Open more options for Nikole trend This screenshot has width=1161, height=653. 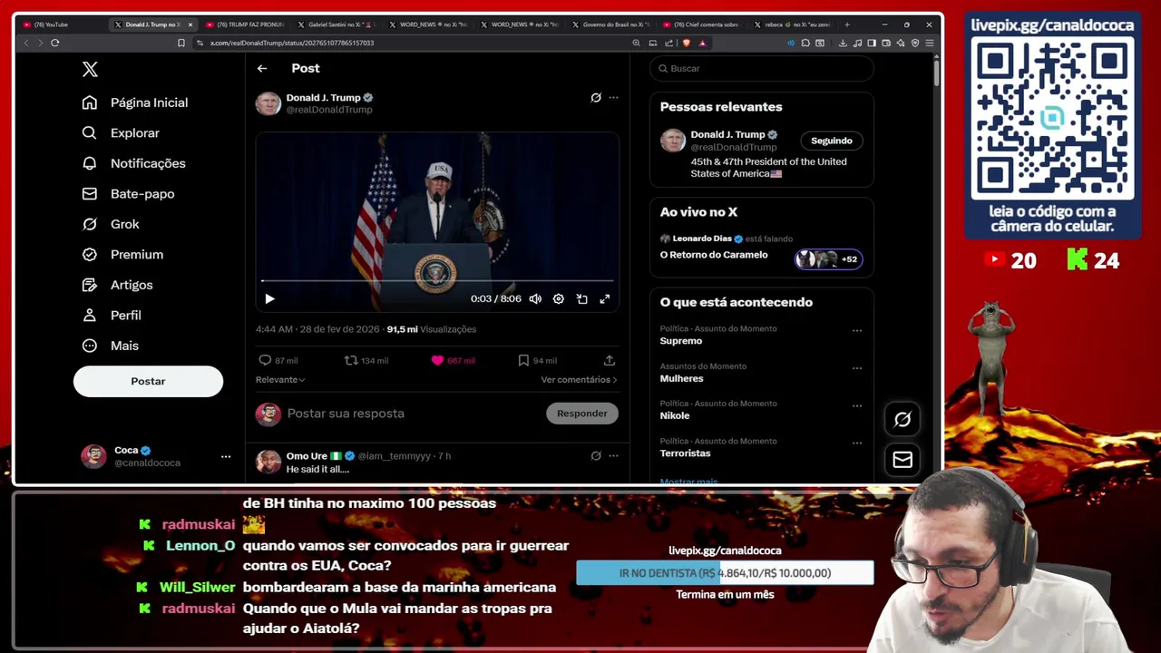click(857, 405)
